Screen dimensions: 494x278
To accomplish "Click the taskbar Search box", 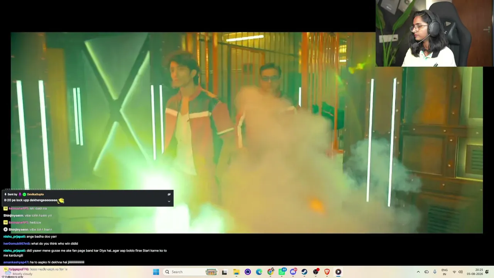I will coord(191,272).
